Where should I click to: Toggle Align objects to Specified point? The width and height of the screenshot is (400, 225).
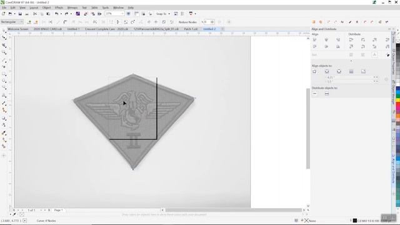point(364,72)
